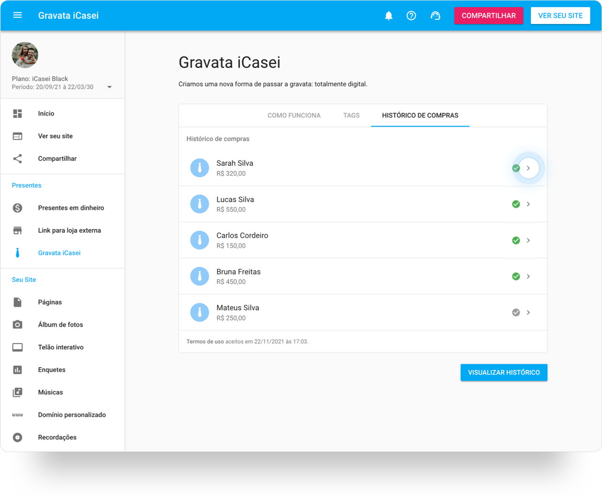Open the hamburger menu icon
Image resolution: width=602 pixels, height=499 pixels.
pos(17,15)
